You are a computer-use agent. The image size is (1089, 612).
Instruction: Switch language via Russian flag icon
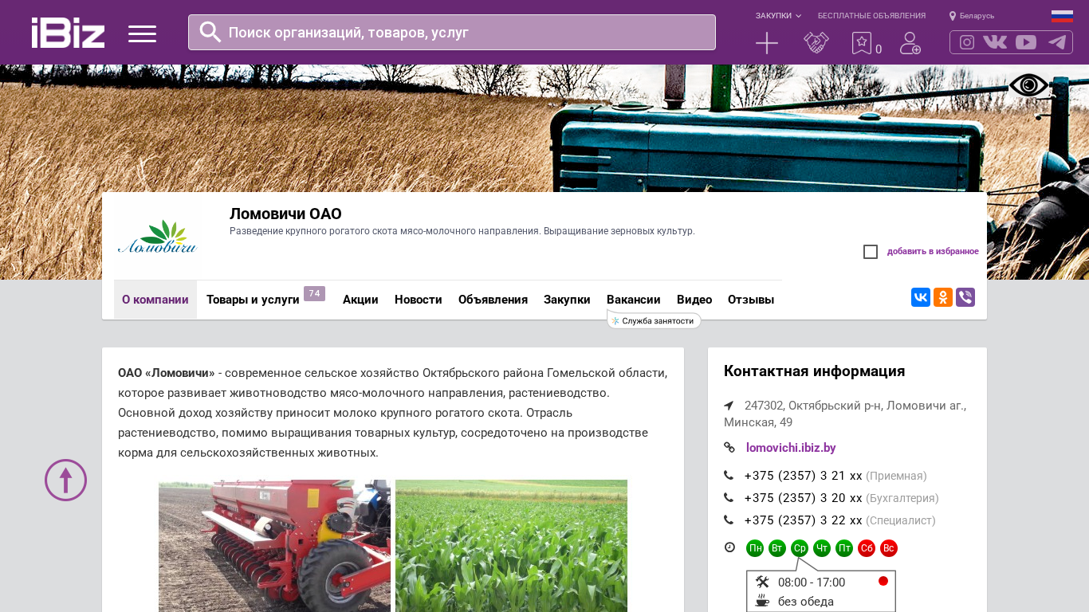[x=1062, y=16]
